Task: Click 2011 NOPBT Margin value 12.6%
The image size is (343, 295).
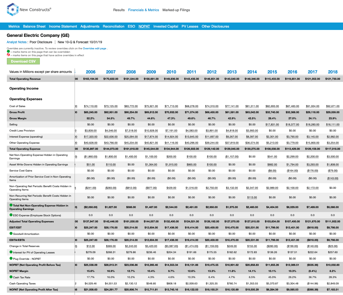Action: click(x=191, y=271)
